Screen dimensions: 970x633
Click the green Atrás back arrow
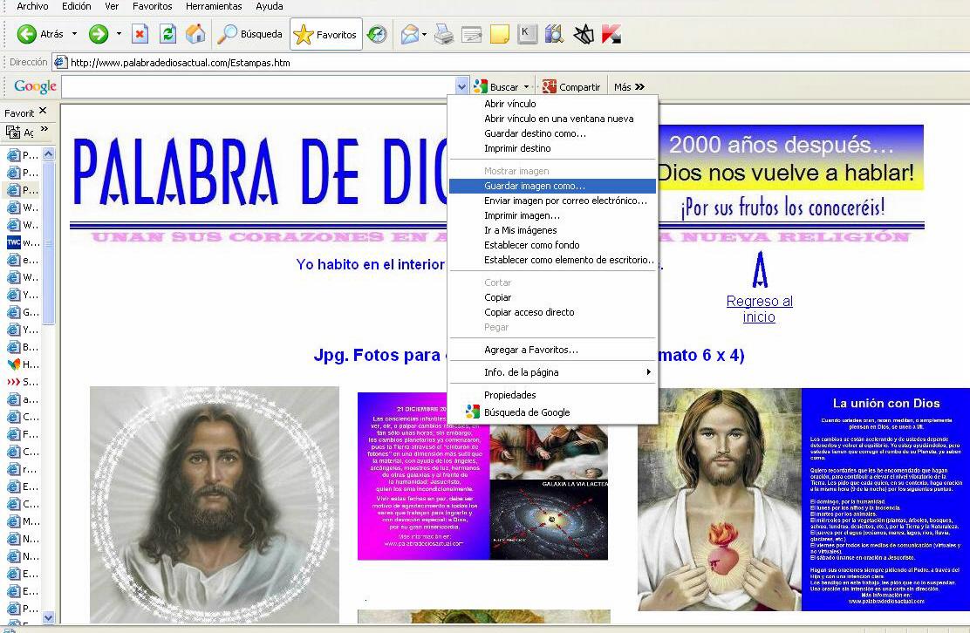coord(27,35)
